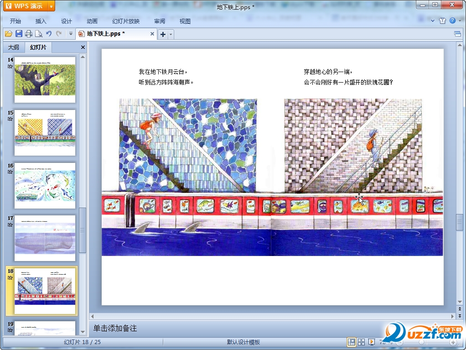Switch to the 幻灯片 slides tab
Viewport: 466px width, 350px height.
point(38,47)
